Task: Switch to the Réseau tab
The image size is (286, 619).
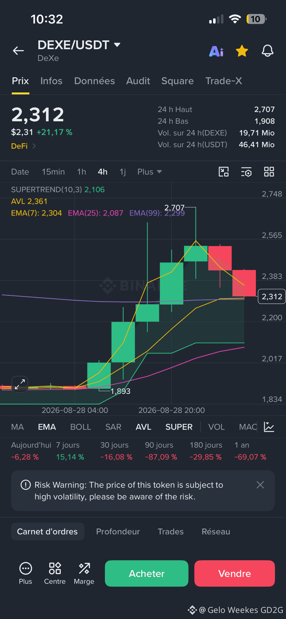Action: pyautogui.click(x=216, y=532)
